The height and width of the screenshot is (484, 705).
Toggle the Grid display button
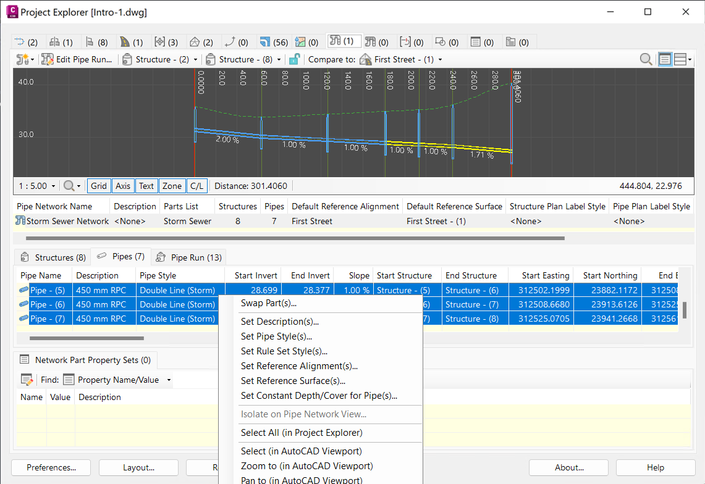pos(98,186)
